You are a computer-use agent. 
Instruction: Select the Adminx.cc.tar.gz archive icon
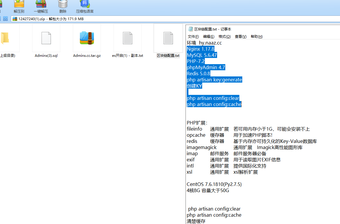87,38
